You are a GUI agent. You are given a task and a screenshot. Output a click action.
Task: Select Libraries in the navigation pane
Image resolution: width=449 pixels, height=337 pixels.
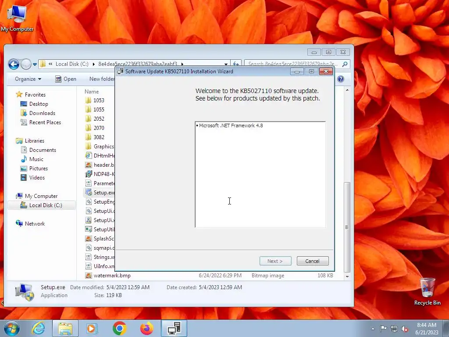click(30, 141)
